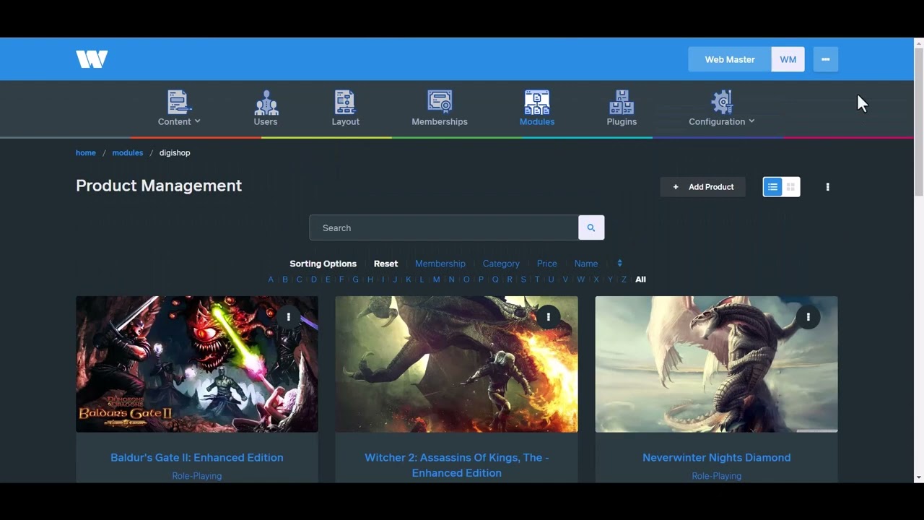The width and height of the screenshot is (924, 520).
Task: Sort products by Category
Action: [501, 264]
